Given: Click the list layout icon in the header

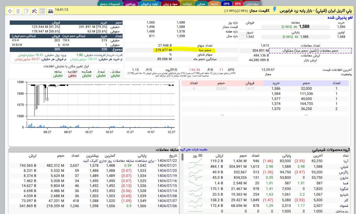Looking at the screenshot, I should click(42, 11).
